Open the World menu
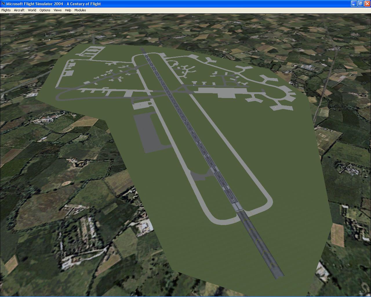371x297 pixels. (x=32, y=10)
